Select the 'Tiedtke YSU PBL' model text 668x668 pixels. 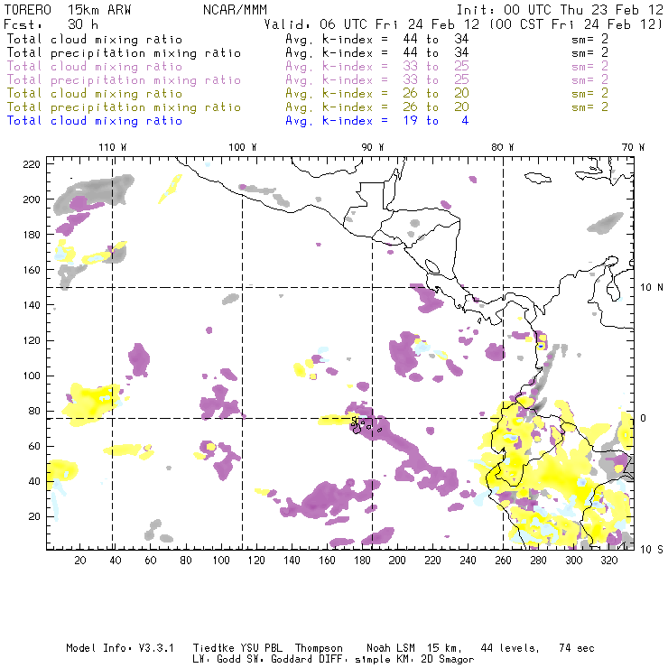pyautogui.click(x=237, y=648)
